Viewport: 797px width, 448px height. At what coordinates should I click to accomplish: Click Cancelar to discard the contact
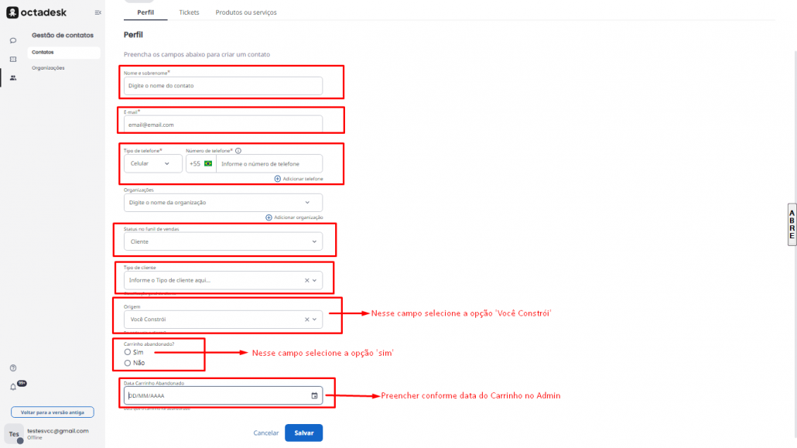[265, 433]
